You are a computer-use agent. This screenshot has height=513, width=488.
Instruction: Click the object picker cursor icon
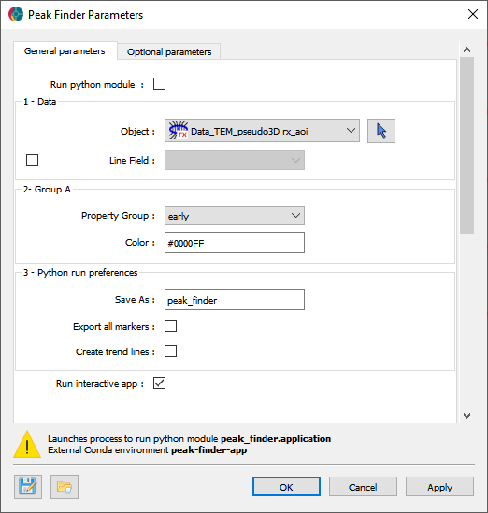[x=381, y=131]
